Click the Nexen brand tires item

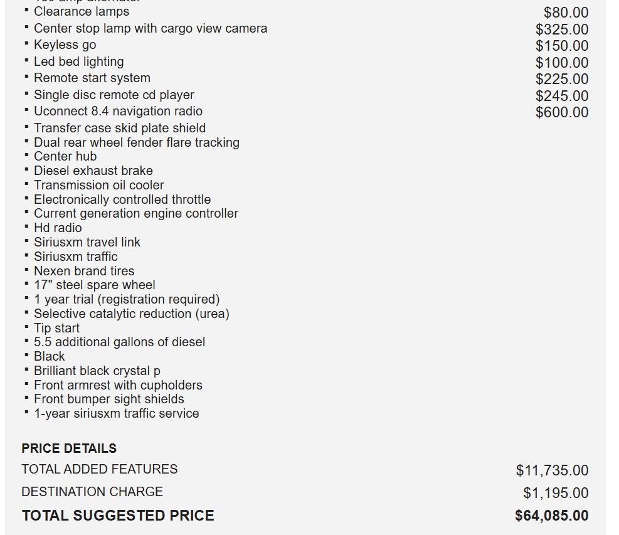(x=84, y=271)
